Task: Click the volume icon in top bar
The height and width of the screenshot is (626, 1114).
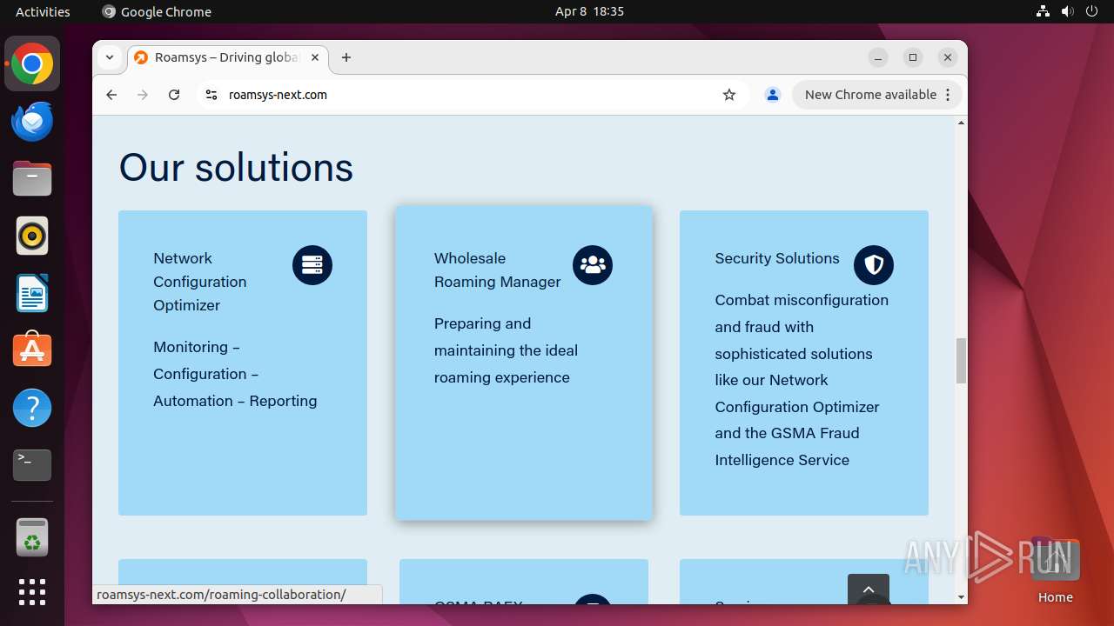Action: [1068, 11]
